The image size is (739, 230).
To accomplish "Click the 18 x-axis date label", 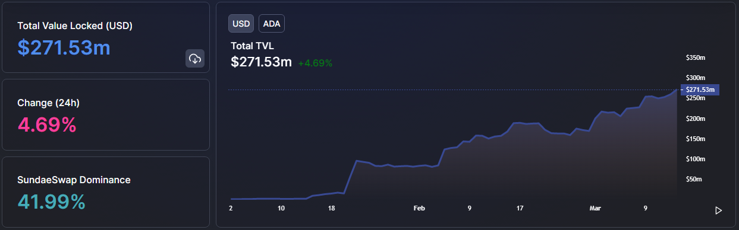I will click(331, 208).
